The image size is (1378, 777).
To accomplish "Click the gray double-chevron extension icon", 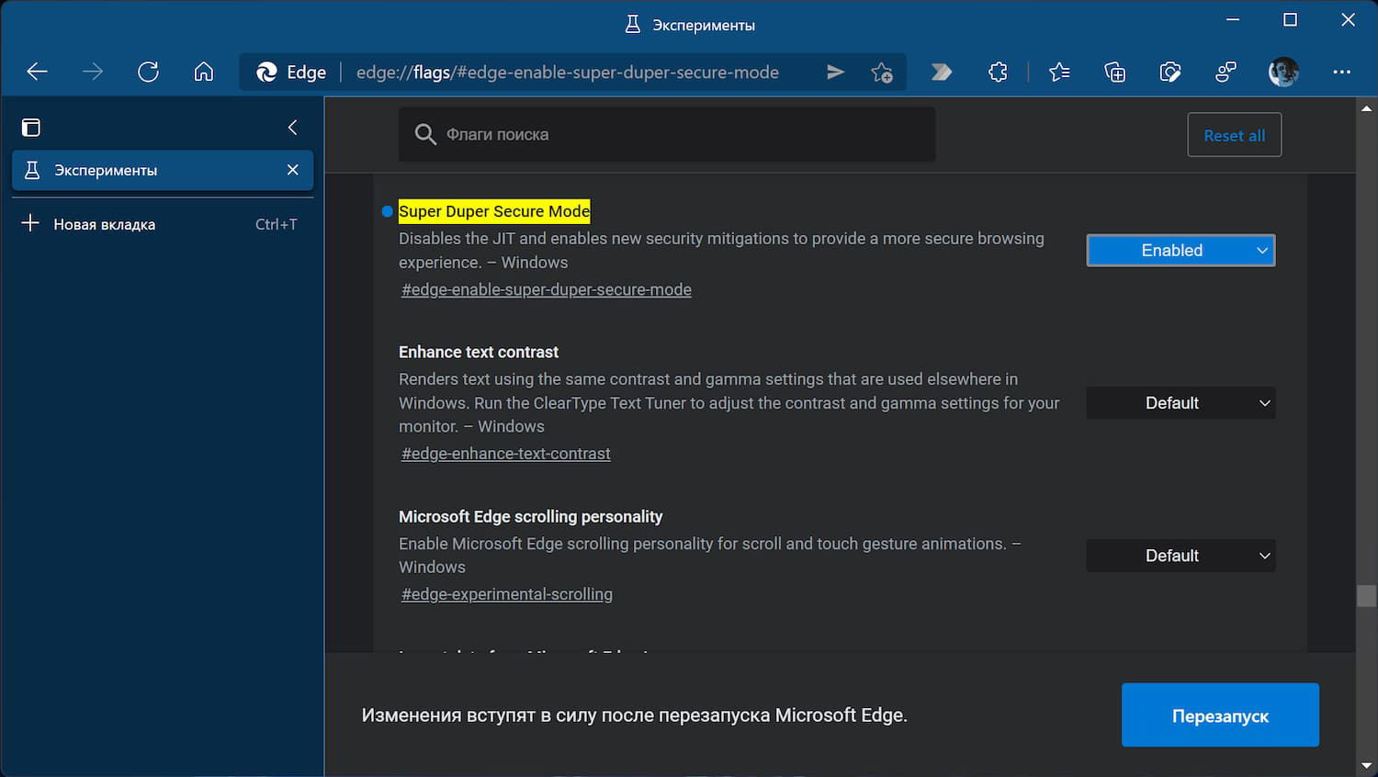I will 942,72.
